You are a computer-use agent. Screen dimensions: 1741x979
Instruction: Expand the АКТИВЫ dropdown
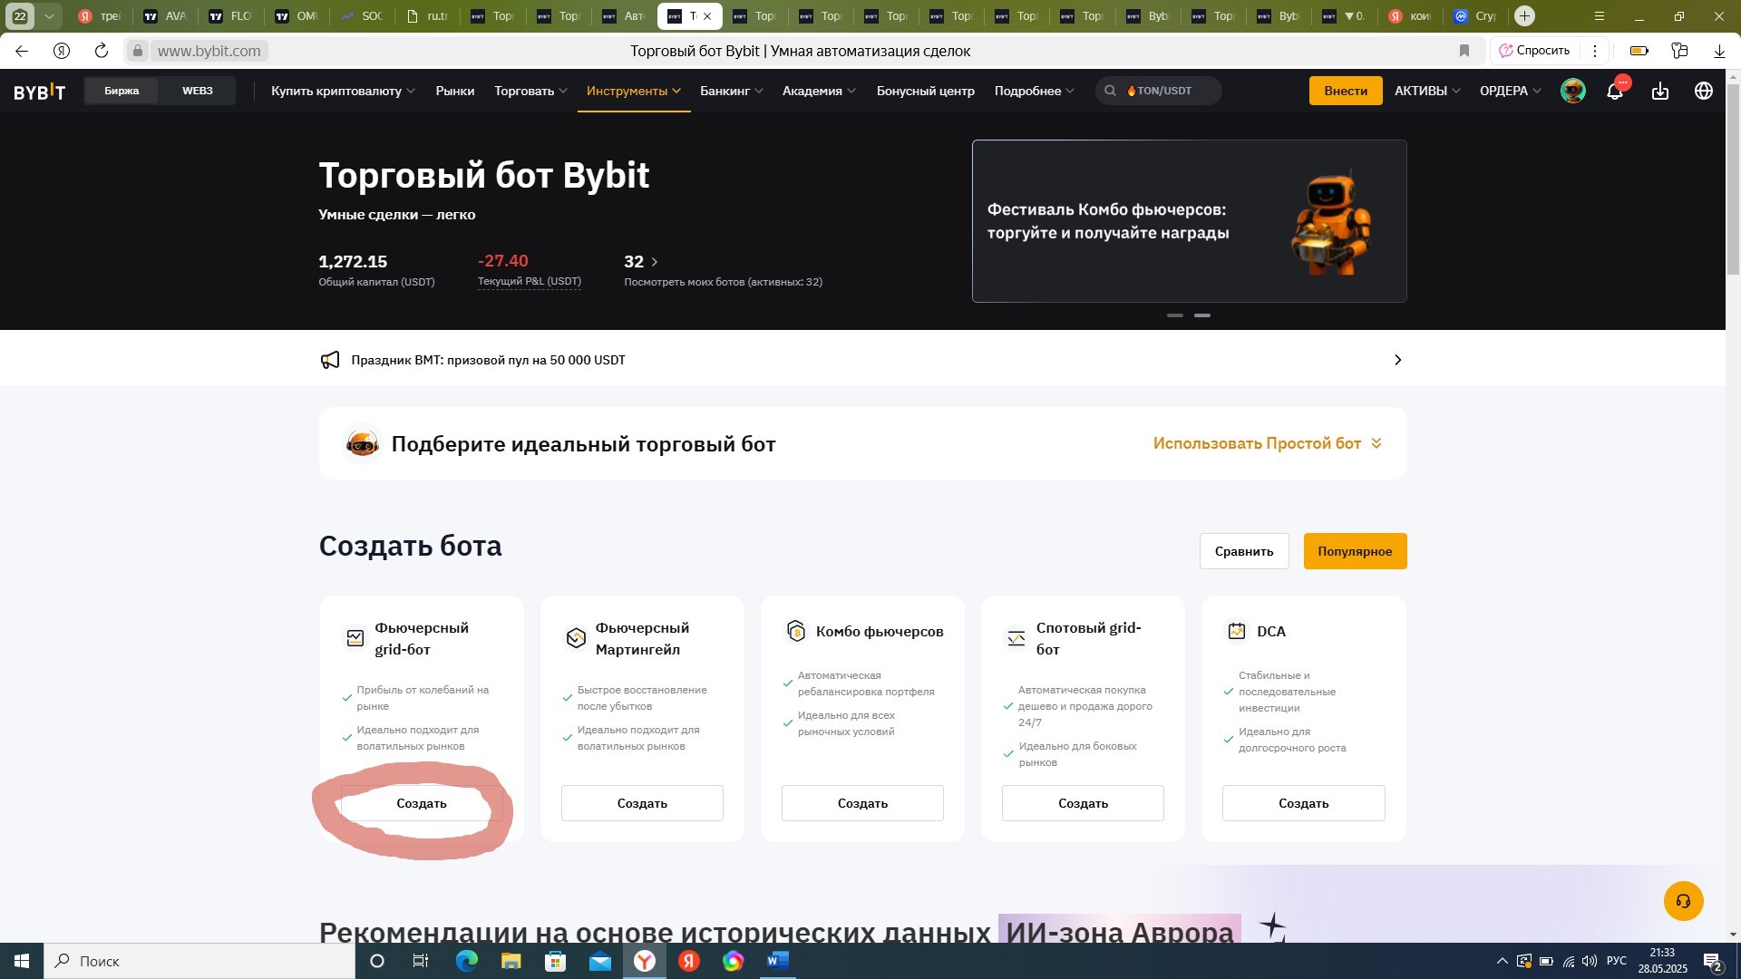pyautogui.click(x=1427, y=91)
